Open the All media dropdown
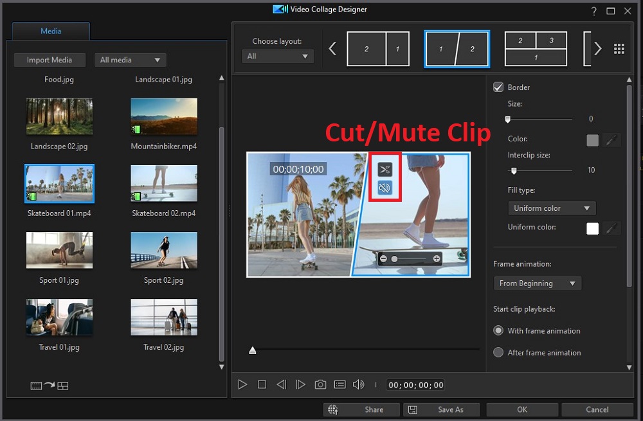This screenshot has height=421, width=643. (130, 60)
